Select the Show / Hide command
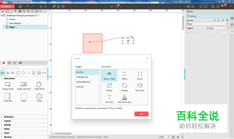 tap(109, 75)
